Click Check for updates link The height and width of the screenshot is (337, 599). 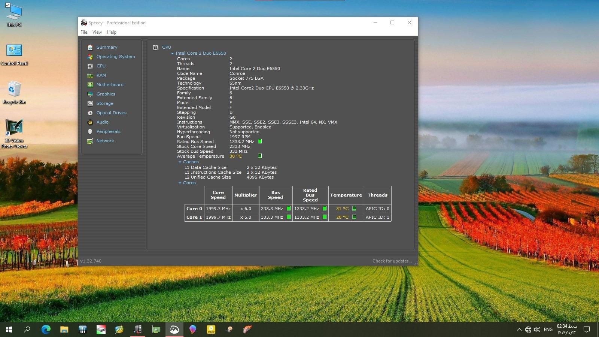(392, 261)
